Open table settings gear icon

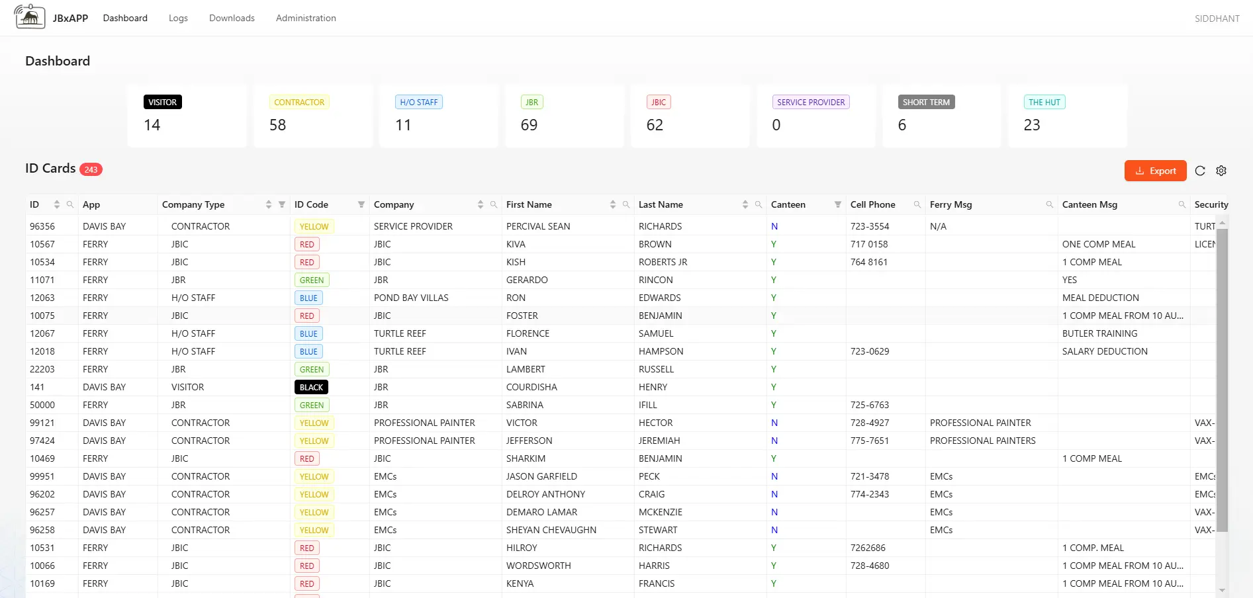1221,171
